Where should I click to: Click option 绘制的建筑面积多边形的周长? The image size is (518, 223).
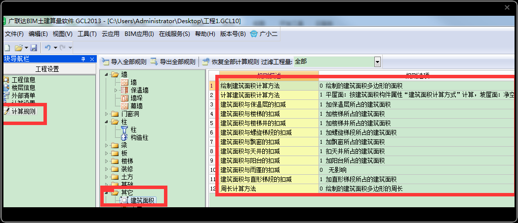364,189
